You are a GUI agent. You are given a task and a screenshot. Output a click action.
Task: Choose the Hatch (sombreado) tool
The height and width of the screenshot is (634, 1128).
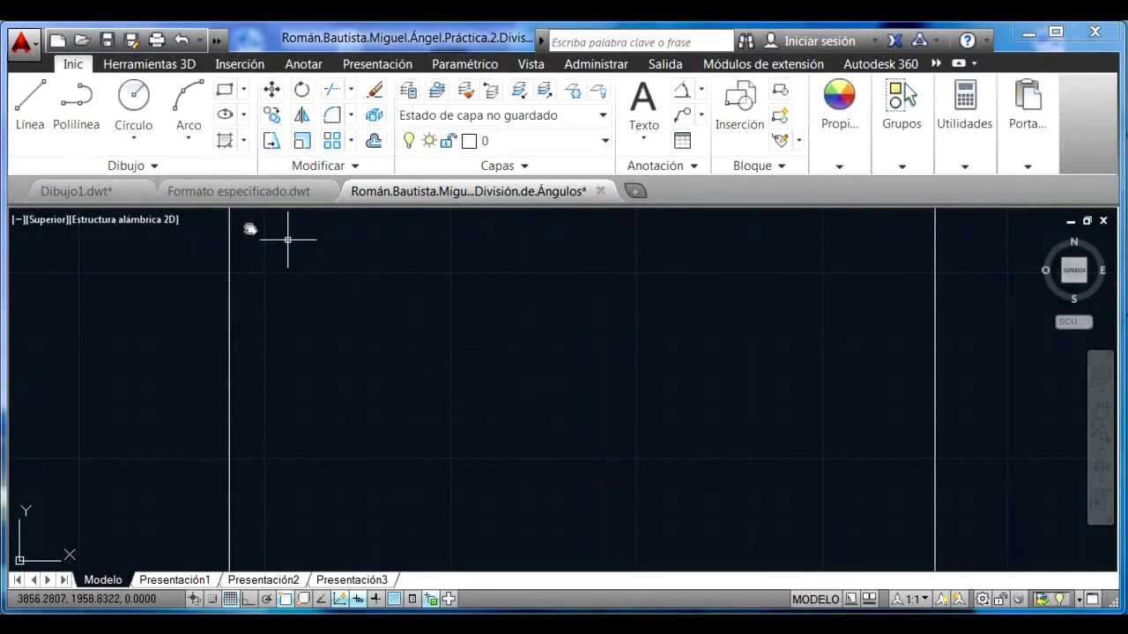225,140
